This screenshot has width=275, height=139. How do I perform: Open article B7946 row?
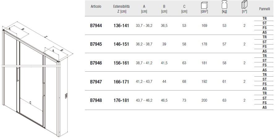pos(96,63)
